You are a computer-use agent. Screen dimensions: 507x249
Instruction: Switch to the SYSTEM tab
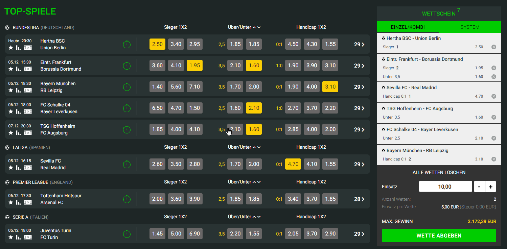point(470,27)
